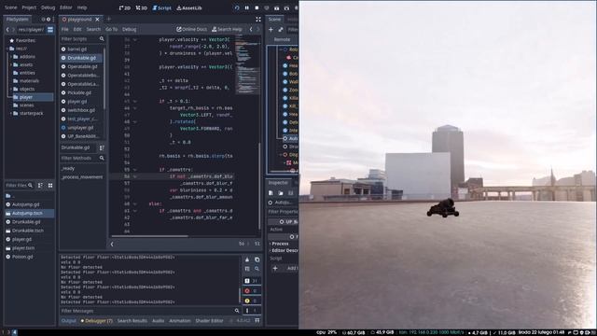The image size is (597, 336).
Task: Collapse the res:// root folder
Action: pyautogui.click(x=7, y=49)
